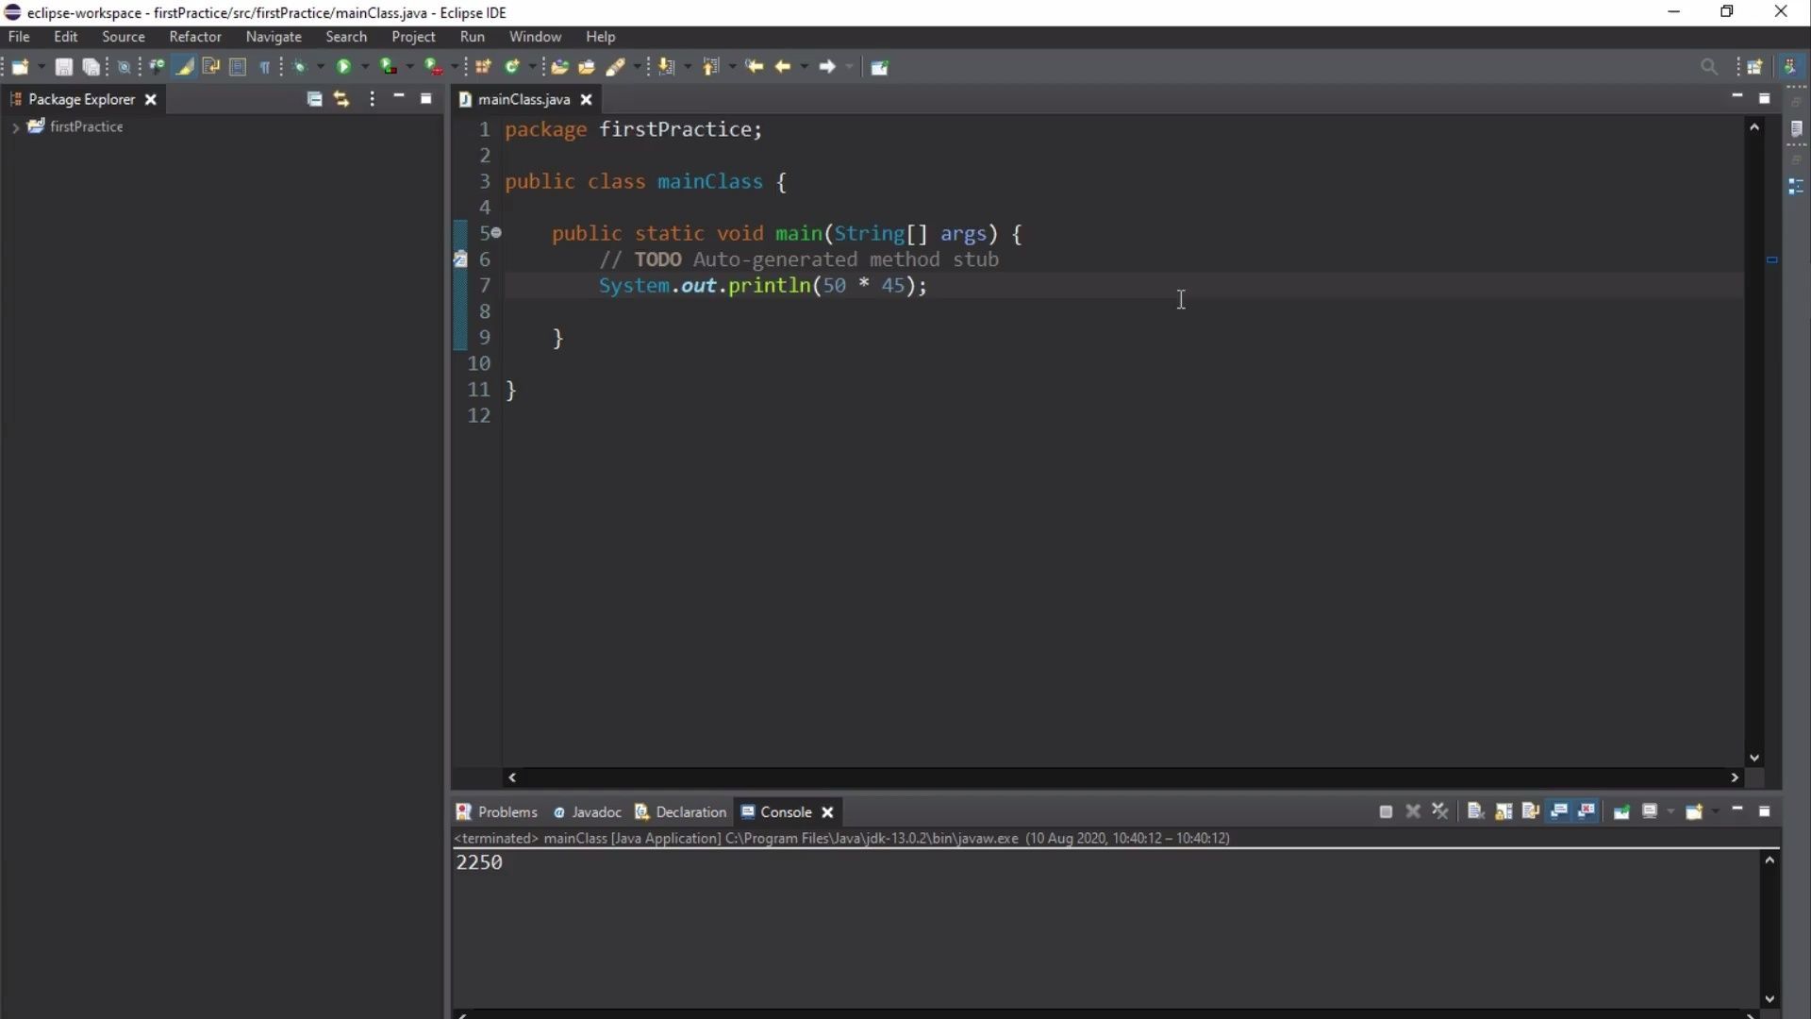The height and width of the screenshot is (1019, 1811).
Task: Click the New Java Class icon
Action: click(x=512, y=67)
